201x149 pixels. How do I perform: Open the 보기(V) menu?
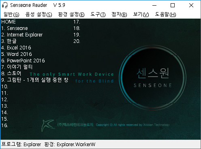coord(141,15)
